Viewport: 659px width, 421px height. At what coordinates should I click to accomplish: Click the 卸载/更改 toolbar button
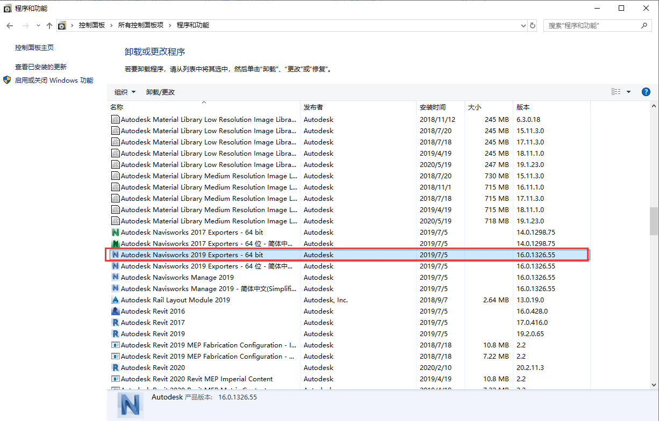[x=160, y=92]
